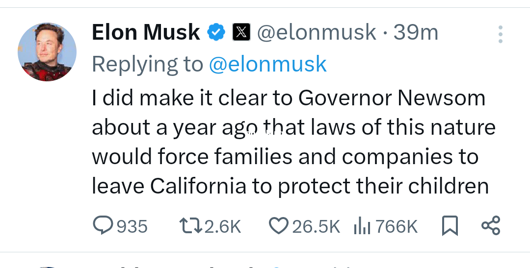The height and width of the screenshot is (268, 530).
Task: Click the 766K views count
Action: tap(397, 226)
